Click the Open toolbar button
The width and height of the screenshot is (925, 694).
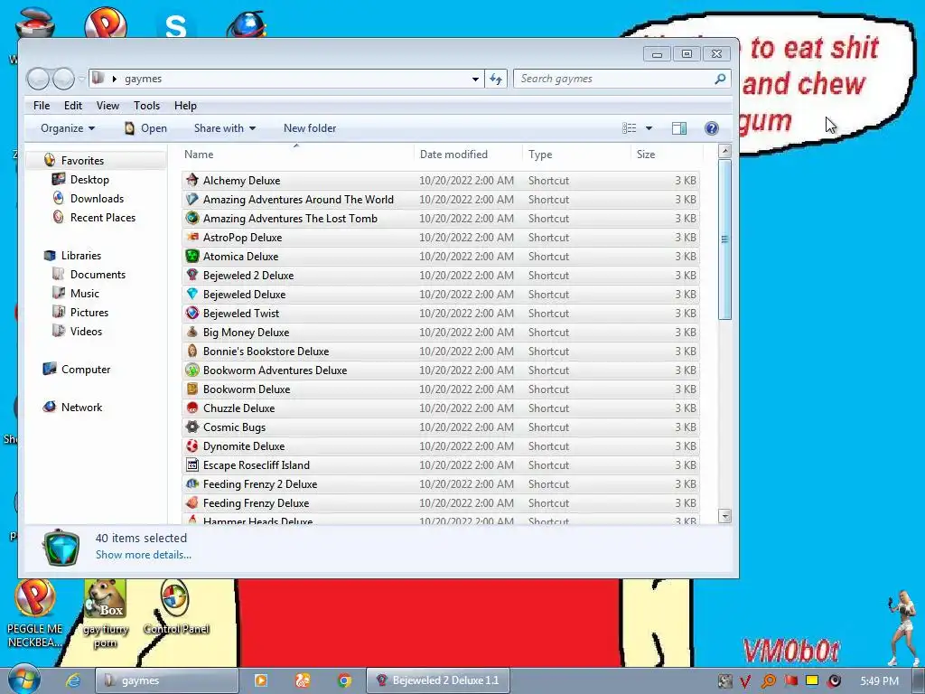click(x=145, y=128)
